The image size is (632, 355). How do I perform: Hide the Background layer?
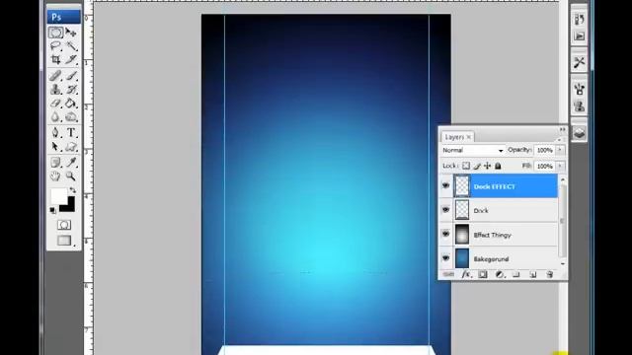tap(445, 258)
